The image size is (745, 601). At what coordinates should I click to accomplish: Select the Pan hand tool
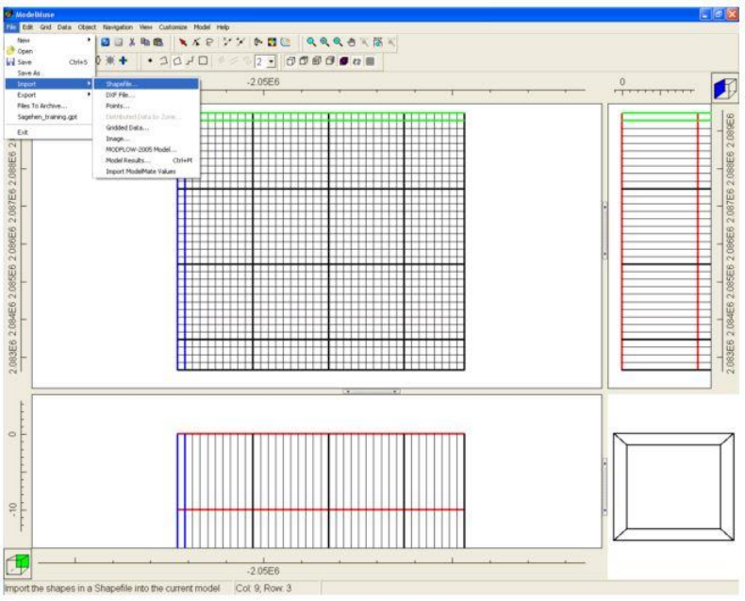point(351,42)
